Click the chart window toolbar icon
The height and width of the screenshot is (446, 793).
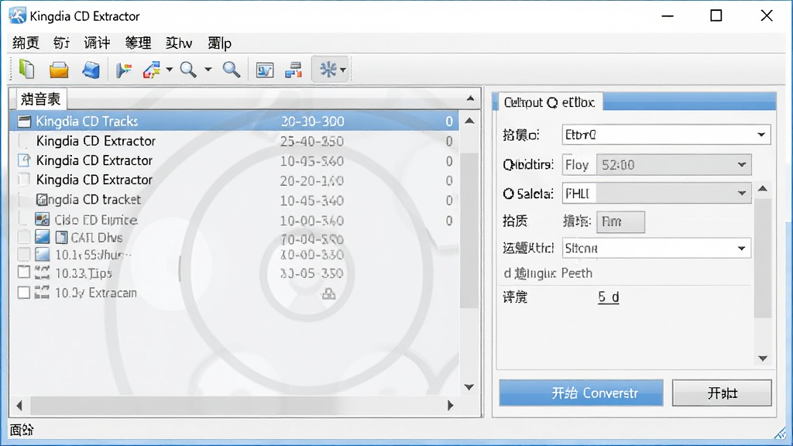(x=265, y=70)
